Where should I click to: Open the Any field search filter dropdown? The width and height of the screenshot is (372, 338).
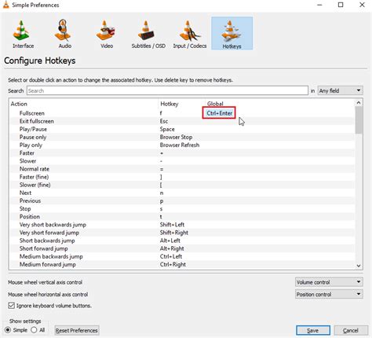pos(340,90)
